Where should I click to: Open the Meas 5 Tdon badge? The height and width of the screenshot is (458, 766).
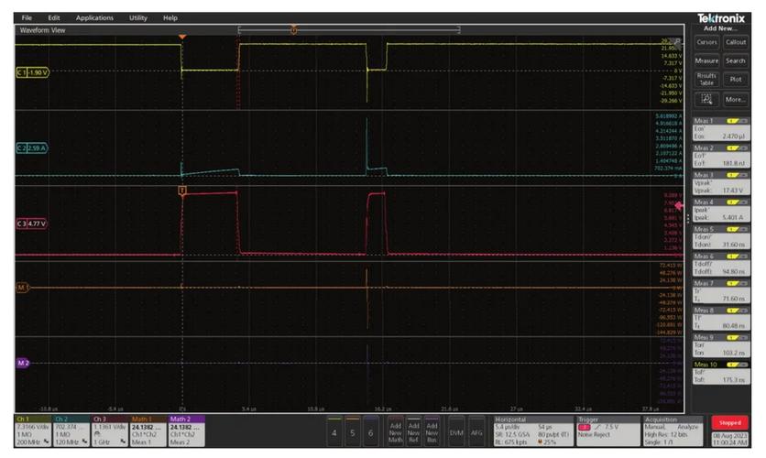721,237
